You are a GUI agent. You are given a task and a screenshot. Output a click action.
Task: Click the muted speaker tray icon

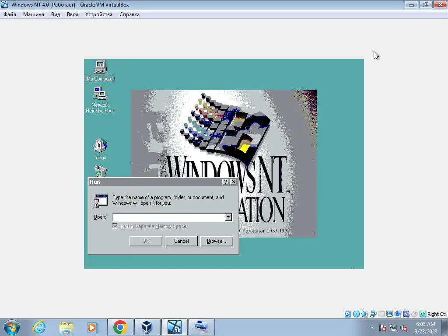[404, 328]
